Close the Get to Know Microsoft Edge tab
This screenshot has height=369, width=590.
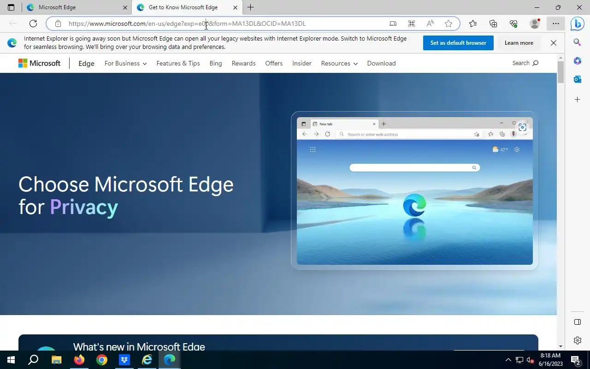point(236,7)
